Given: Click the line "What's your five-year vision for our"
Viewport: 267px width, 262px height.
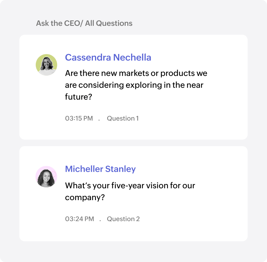Looking at the screenshot, I should [x=130, y=185].
